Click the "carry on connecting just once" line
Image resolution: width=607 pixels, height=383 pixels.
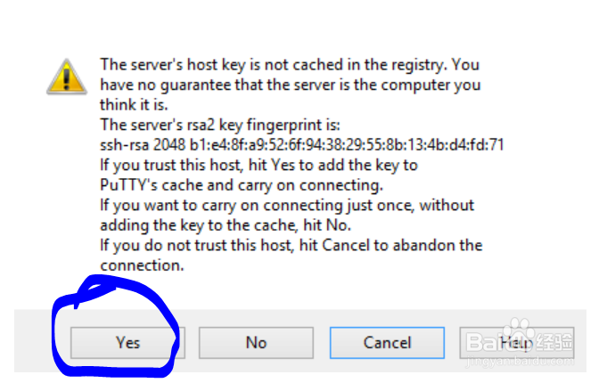tap(287, 205)
